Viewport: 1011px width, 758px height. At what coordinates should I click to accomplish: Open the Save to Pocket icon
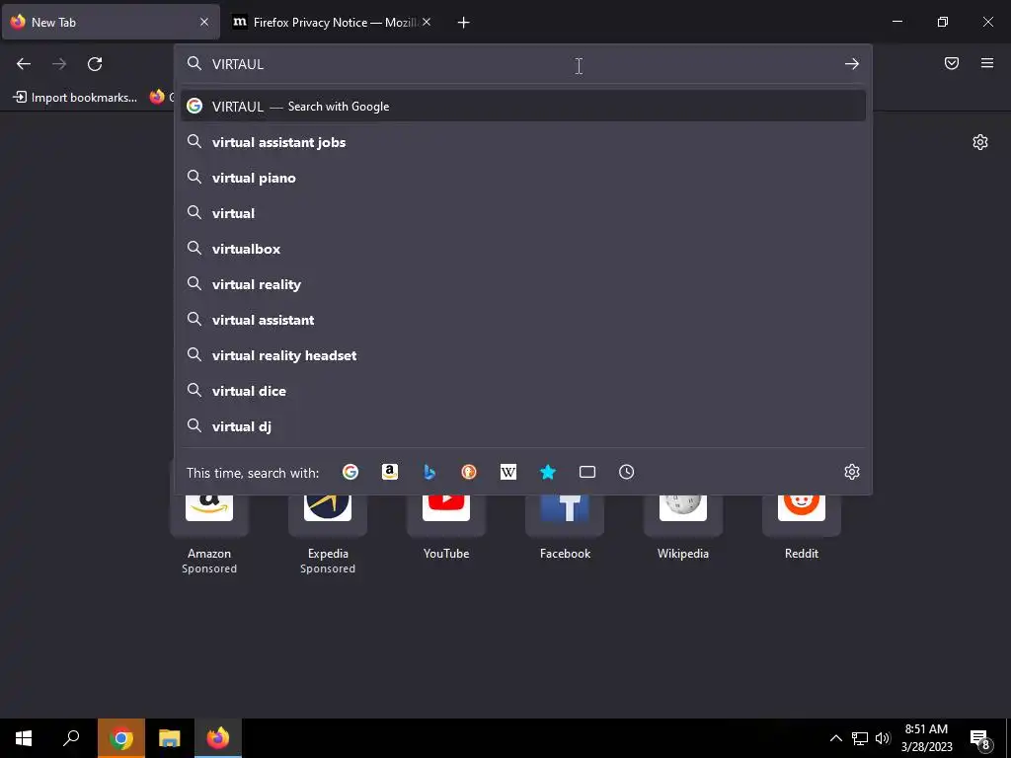[x=951, y=63]
